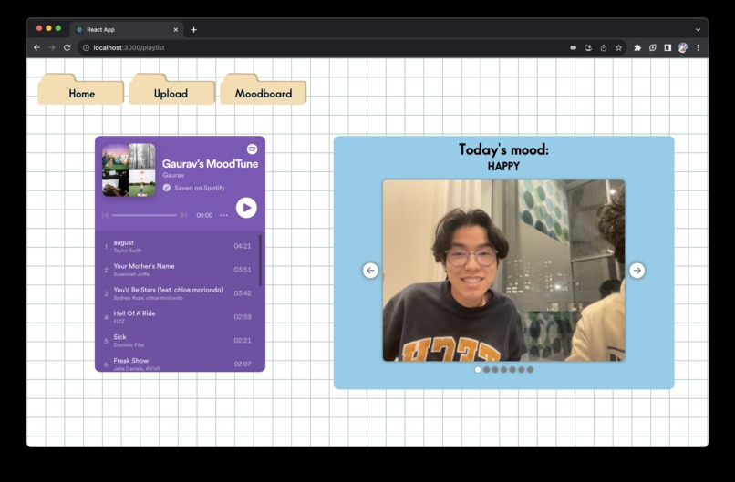735x482 pixels.
Task: View site information icon in the address bar
Action: pyautogui.click(x=86, y=47)
